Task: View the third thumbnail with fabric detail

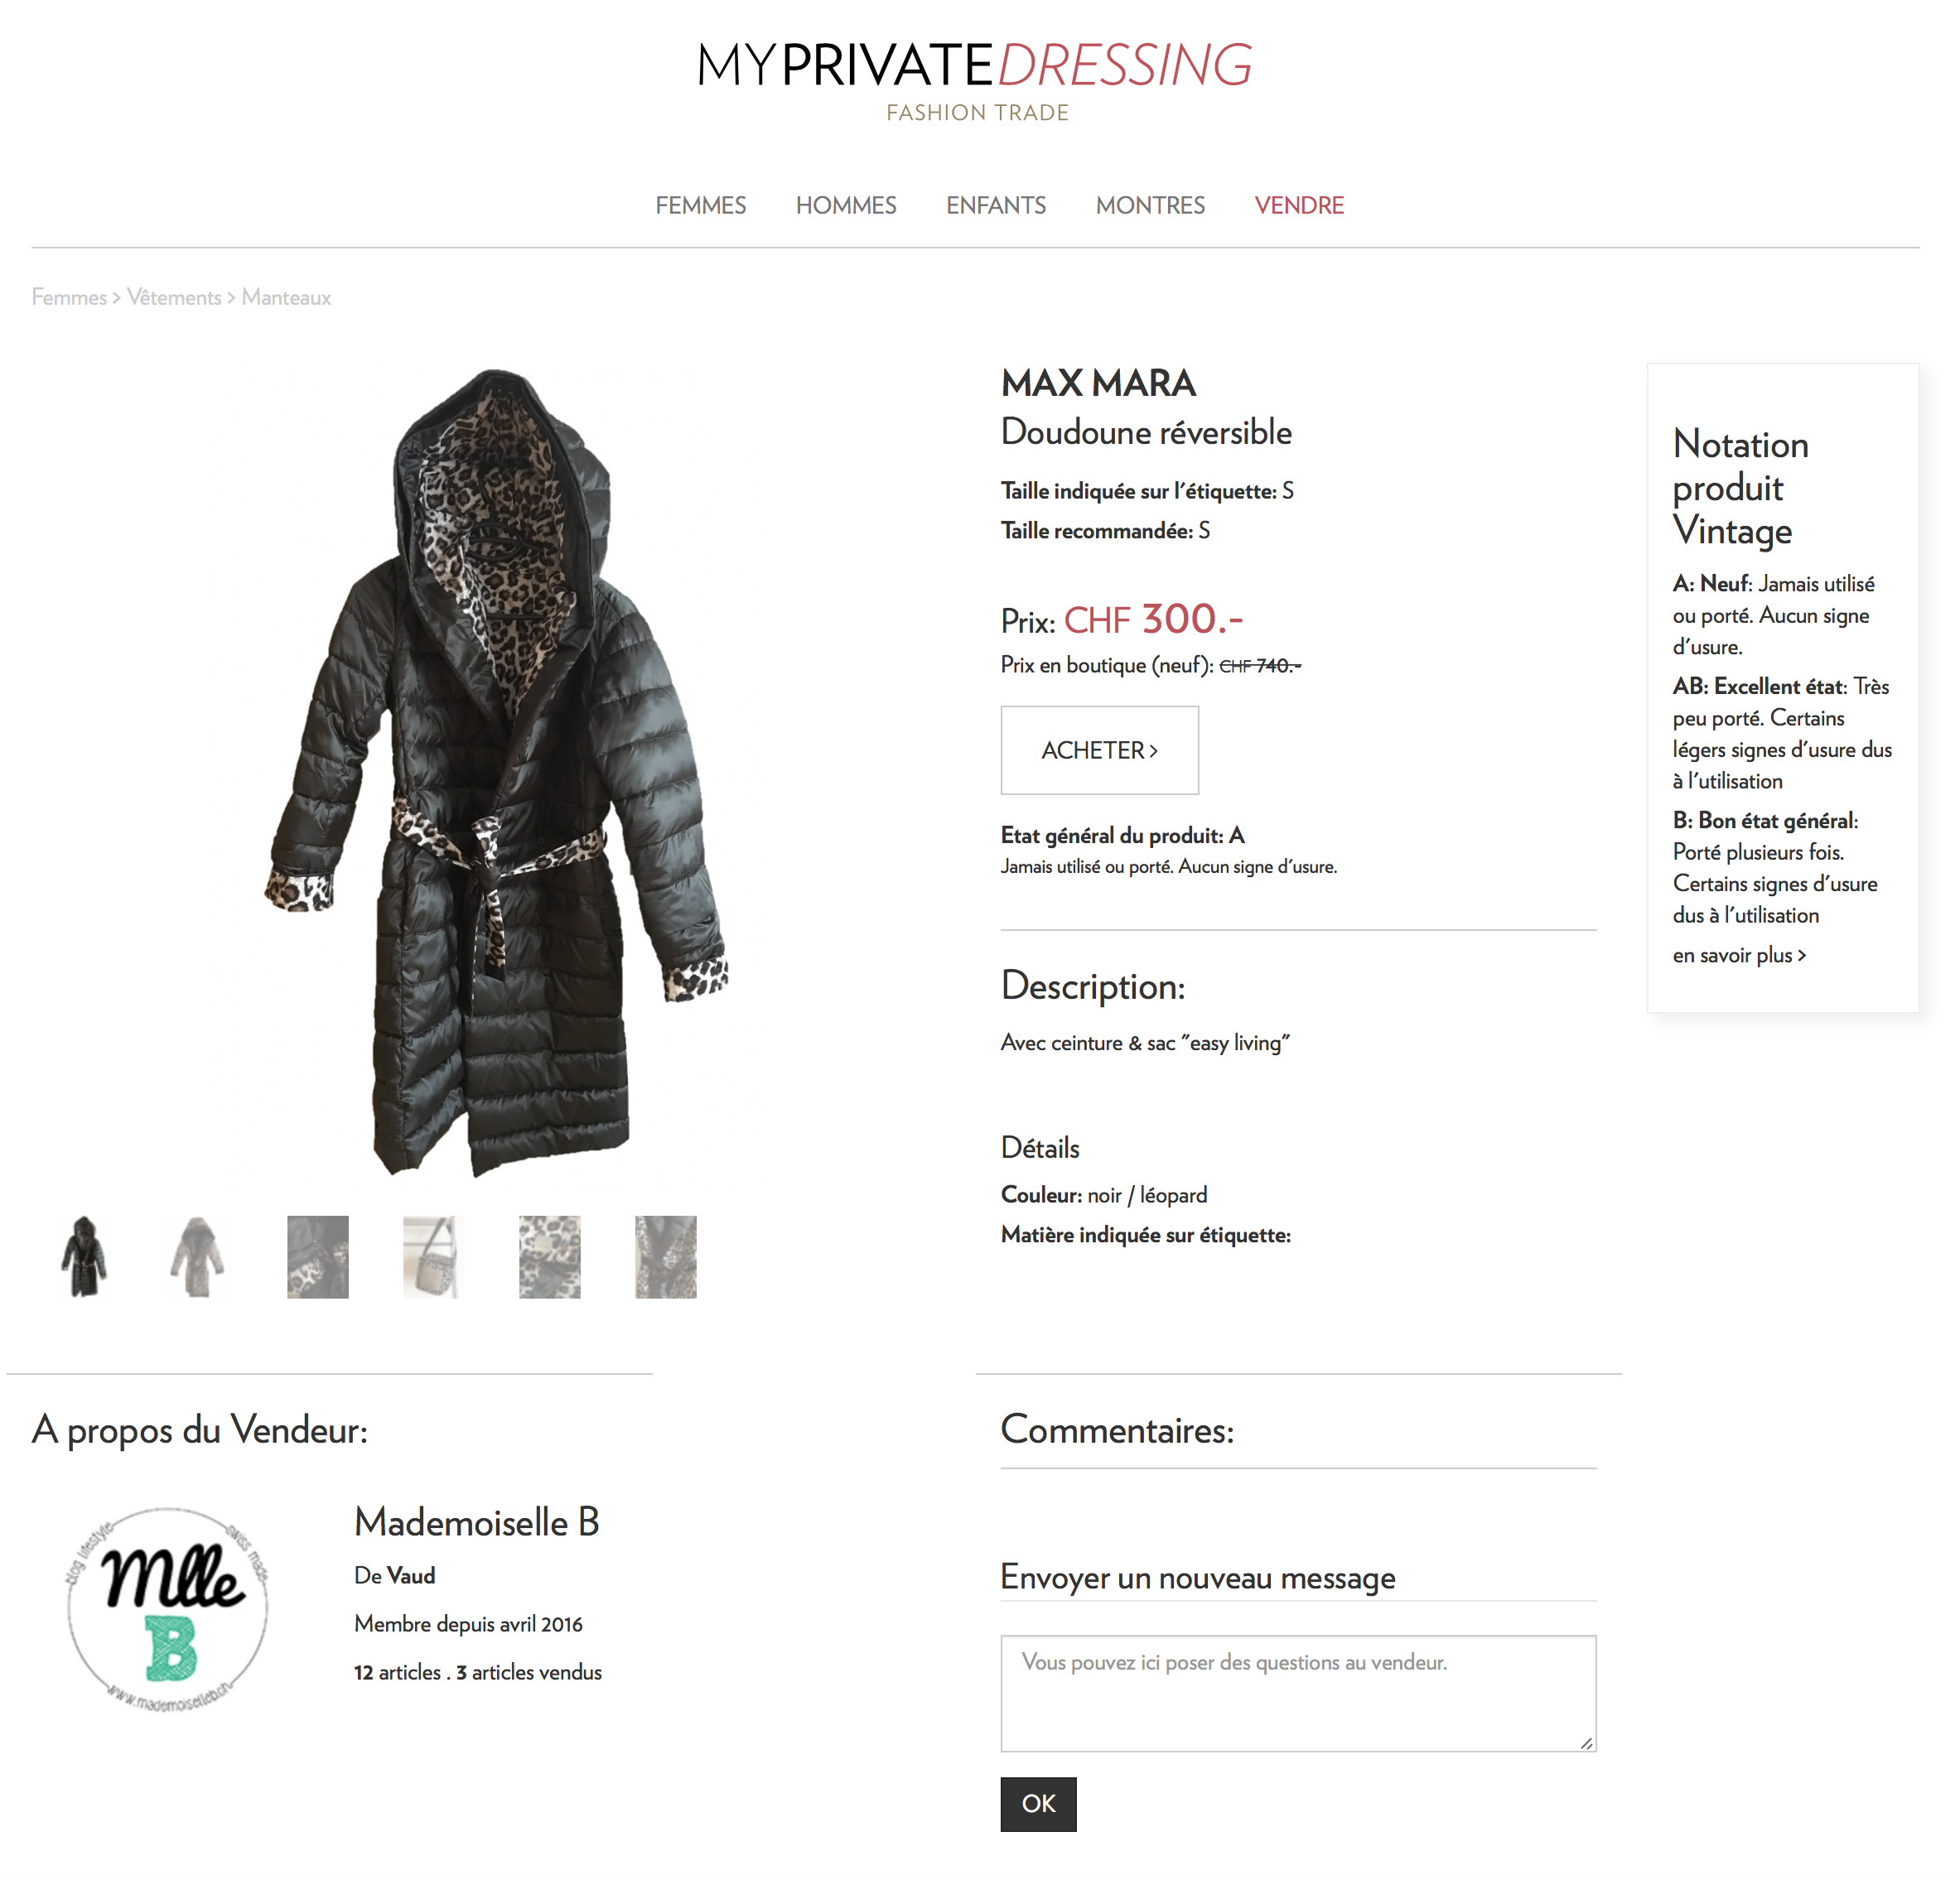Action: (318, 1256)
